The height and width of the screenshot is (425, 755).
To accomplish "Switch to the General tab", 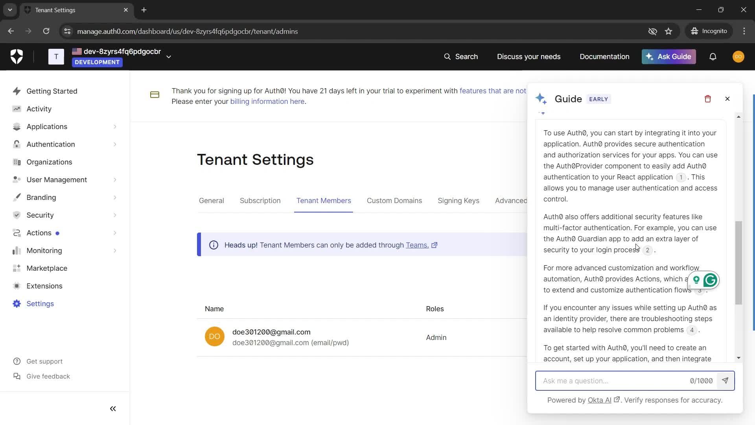I will [x=212, y=200].
